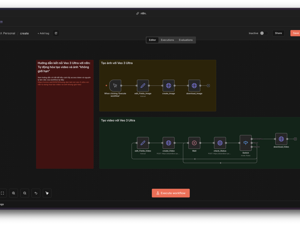Select the create_Image HTTP node
The width and height of the screenshot is (300, 225).
(168, 85)
